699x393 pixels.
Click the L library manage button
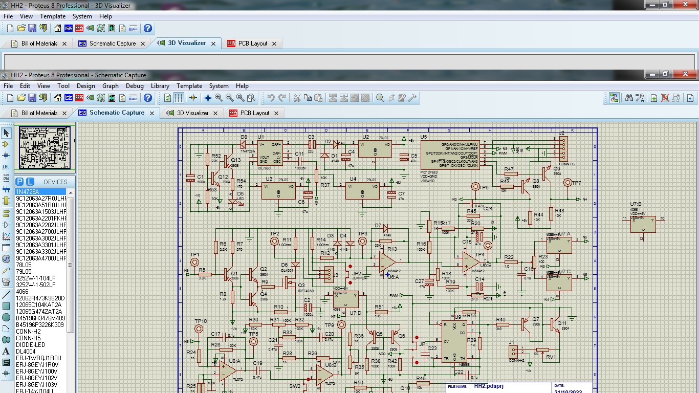click(30, 182)
